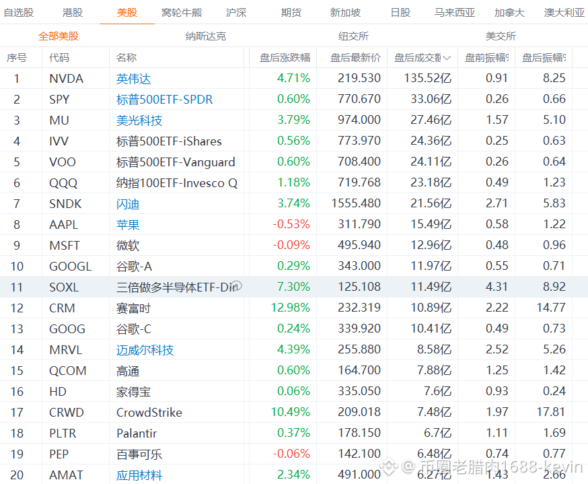Image resolution: width=588 pixels, height=484 pixels.
Task: Click the Palantir name cell
Action: tap(137, 434)
